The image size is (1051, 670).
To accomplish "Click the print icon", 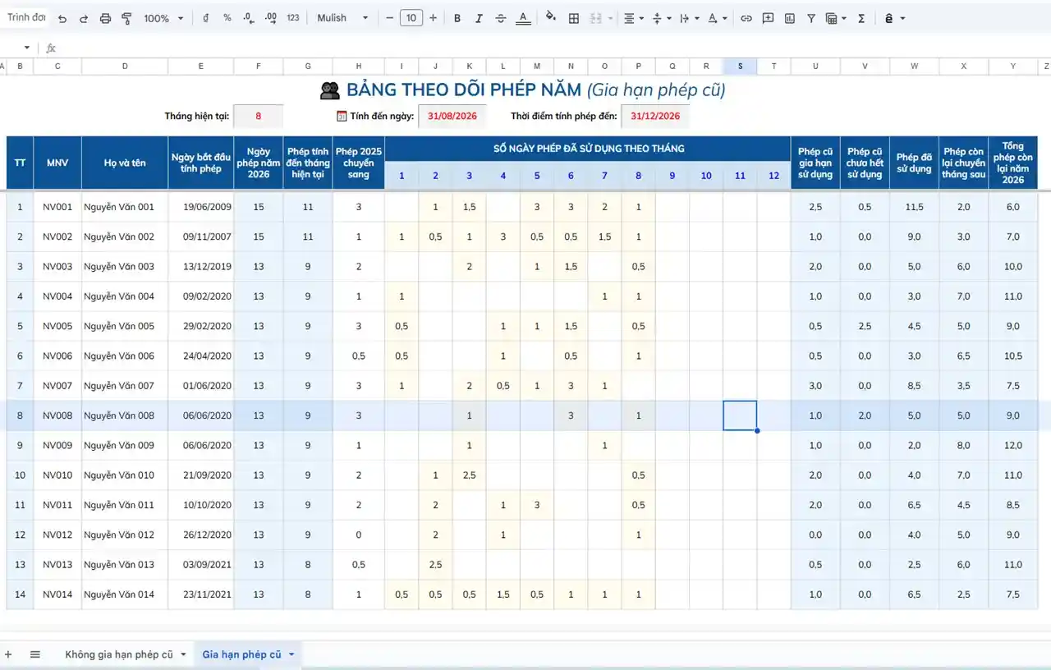I will pos(105,18).
